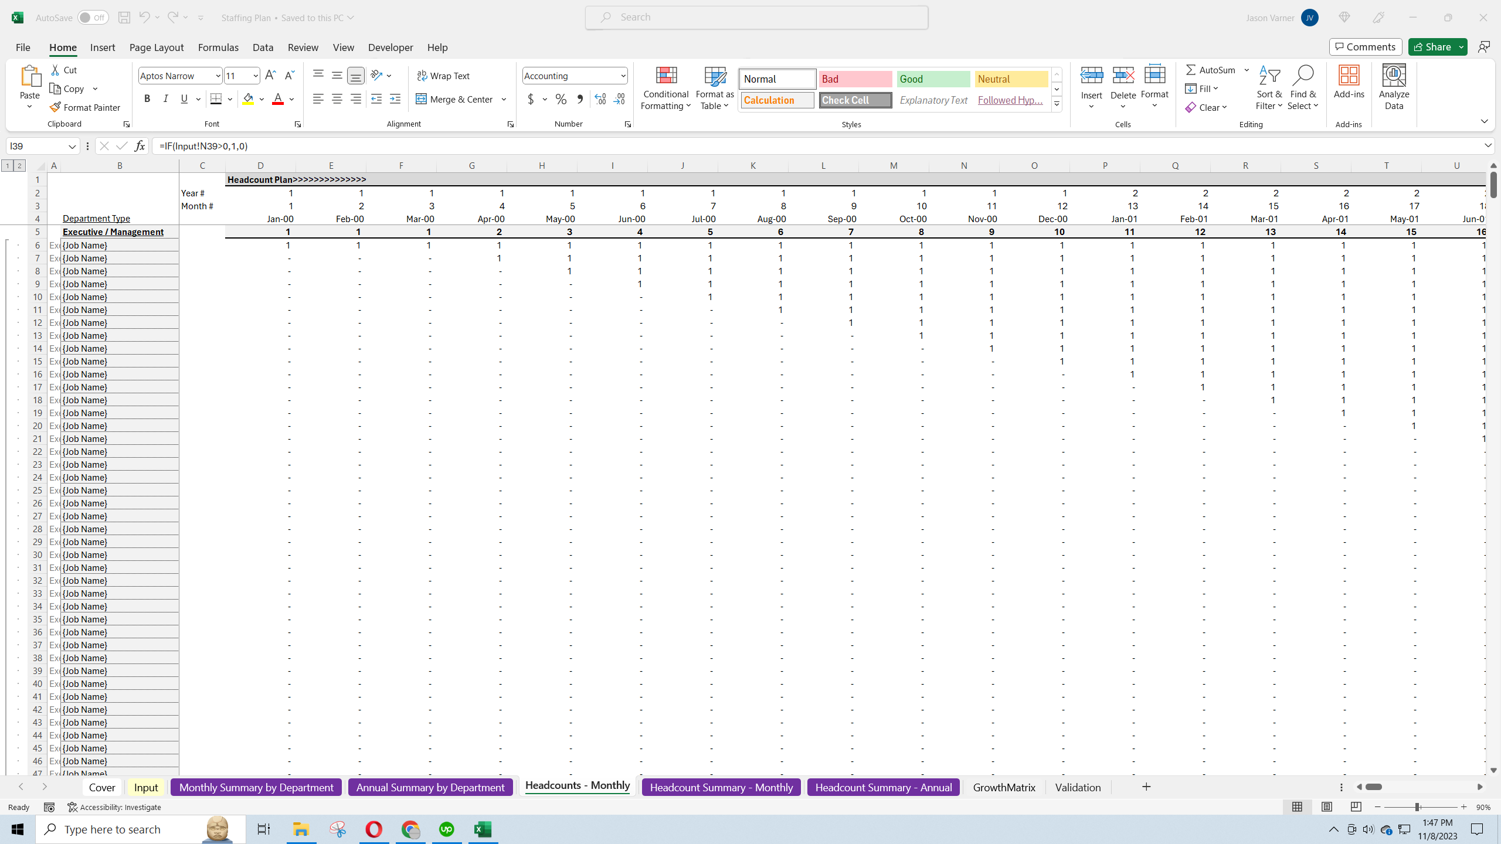Open the Developer ribbon tab
Screen dimensions: 1501x844
390,47
